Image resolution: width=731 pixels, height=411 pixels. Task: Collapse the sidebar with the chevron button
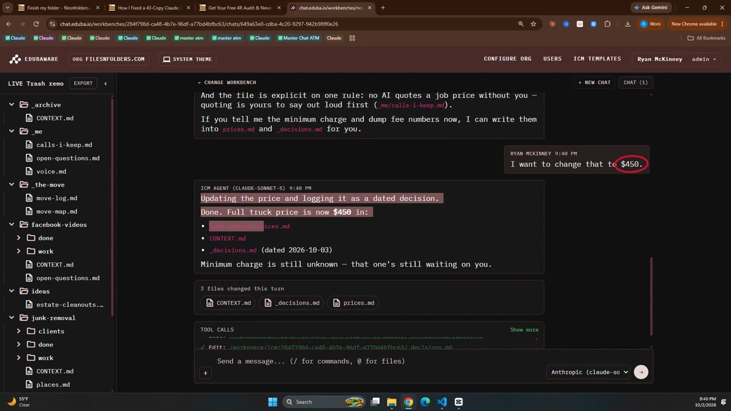[x=105, y=83]
